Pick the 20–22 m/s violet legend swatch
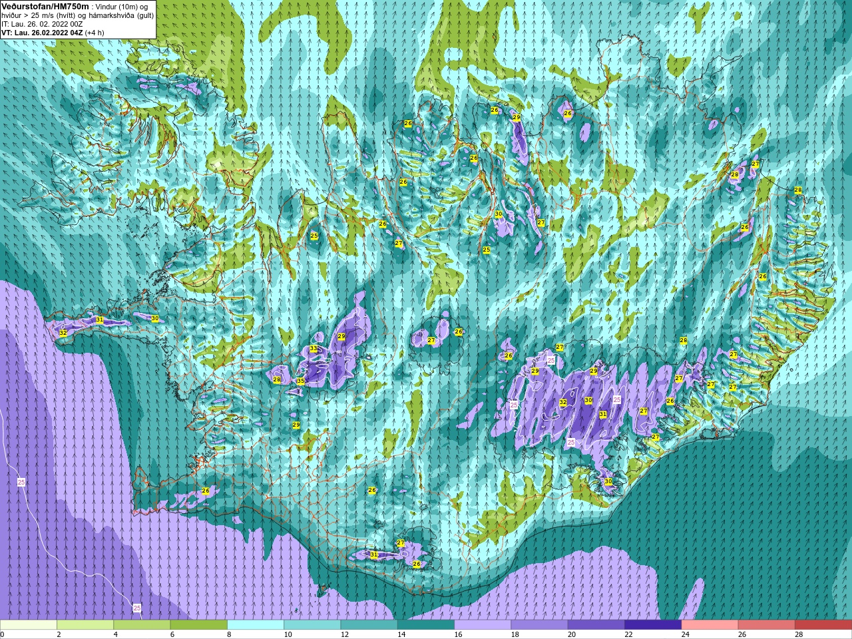852x639 pixels. tap(596, 625)
